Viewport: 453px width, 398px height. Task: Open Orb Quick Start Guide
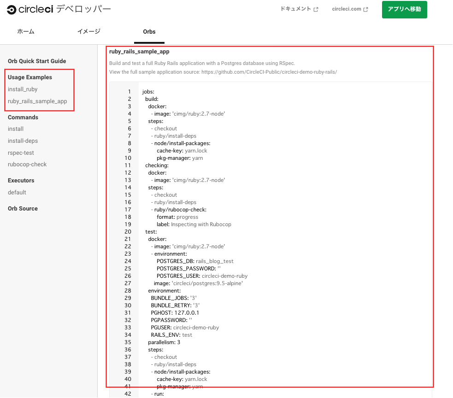(x=37, y=61)
